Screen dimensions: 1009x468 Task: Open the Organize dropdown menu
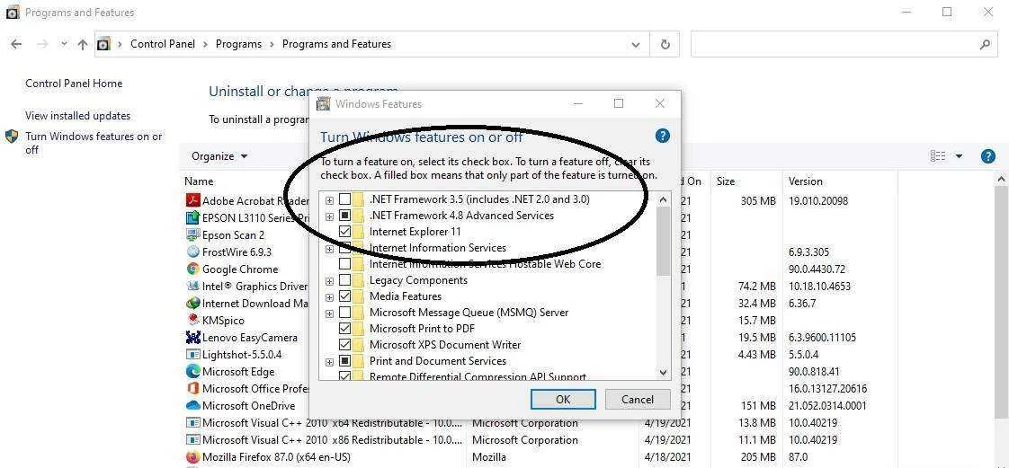tap(219, 156)
